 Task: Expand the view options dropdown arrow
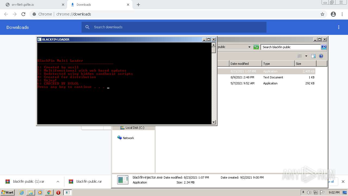(x=306, y=56)
